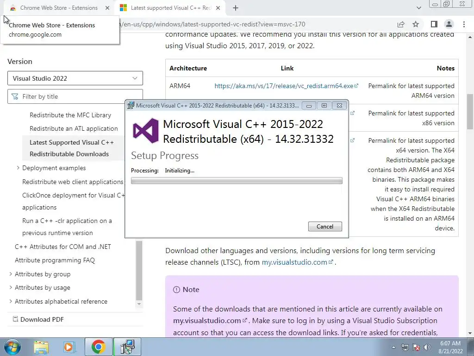The height and width of the screenshot is (356, 474).
Task: Click the Action Center flag icon
Action: pyautogui.click(x=416, y=347)
